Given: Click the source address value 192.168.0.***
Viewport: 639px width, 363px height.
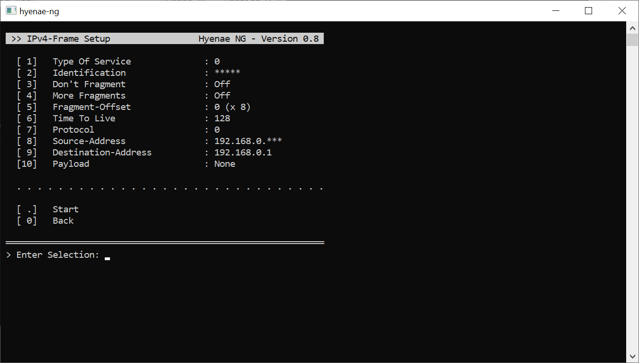Looking at the screenshot, I should [248, 141].
